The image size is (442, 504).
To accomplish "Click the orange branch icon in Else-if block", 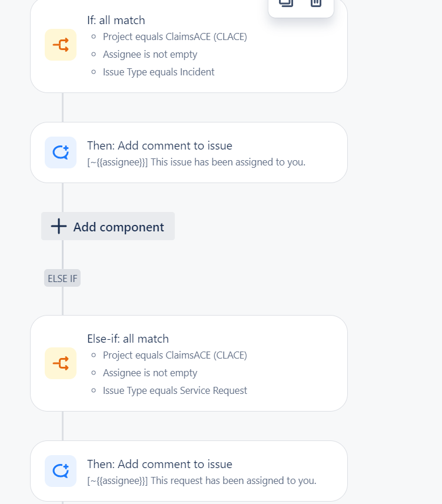I will (x=61, y=363).
